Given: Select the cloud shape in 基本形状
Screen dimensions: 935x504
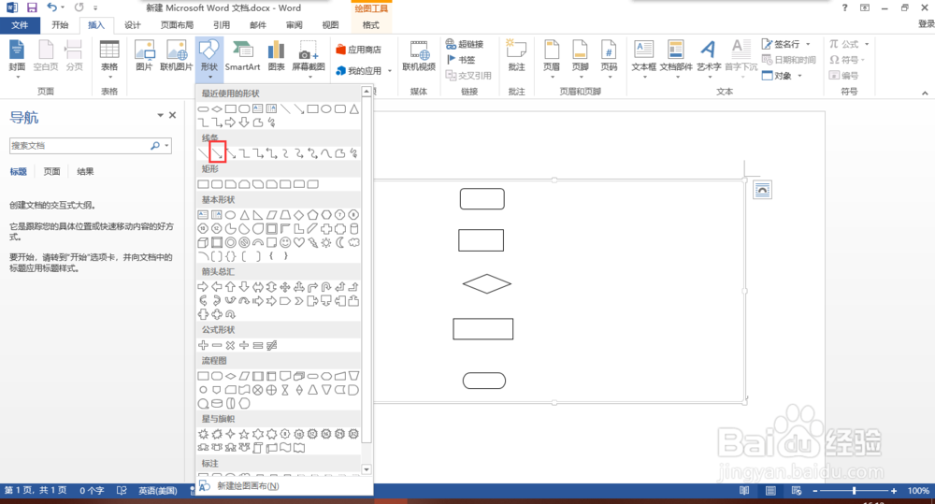Looking at the screenshot, I should 353,242.
